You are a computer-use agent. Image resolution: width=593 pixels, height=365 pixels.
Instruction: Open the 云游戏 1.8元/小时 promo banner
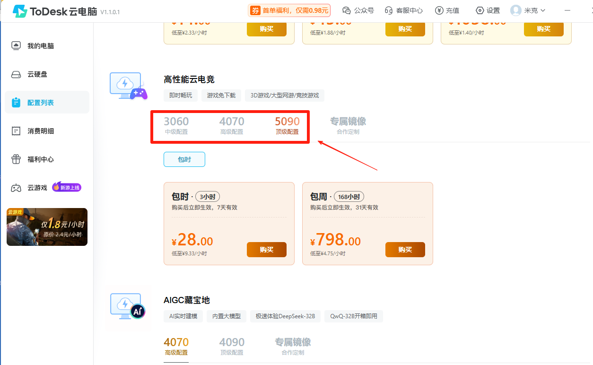pos(47,227)
